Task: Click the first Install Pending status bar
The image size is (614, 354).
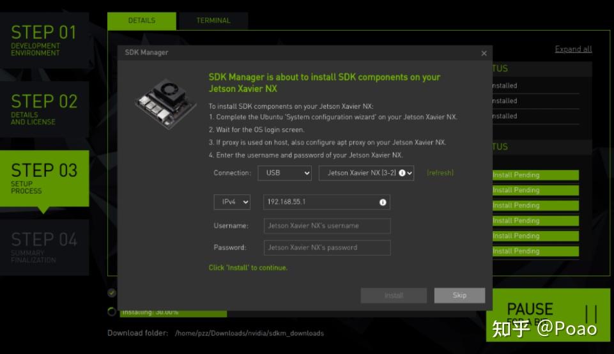Action: click(535, 175)
